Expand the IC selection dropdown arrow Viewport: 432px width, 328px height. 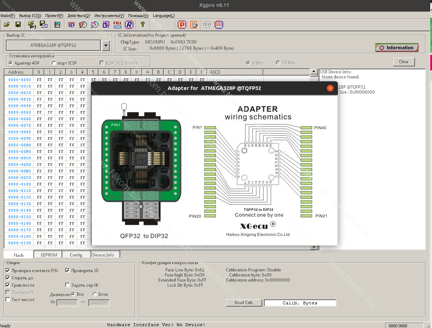[x=106, y=46]
